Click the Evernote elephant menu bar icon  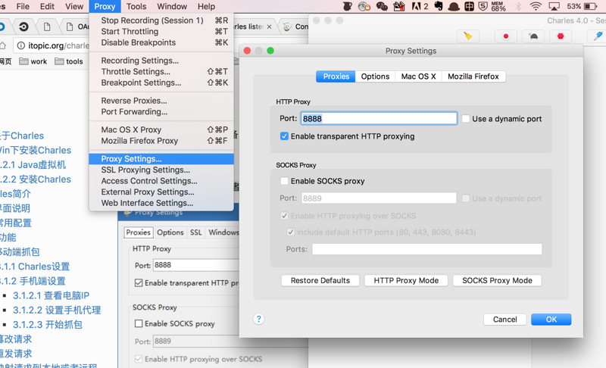click(x=439, y=6)
